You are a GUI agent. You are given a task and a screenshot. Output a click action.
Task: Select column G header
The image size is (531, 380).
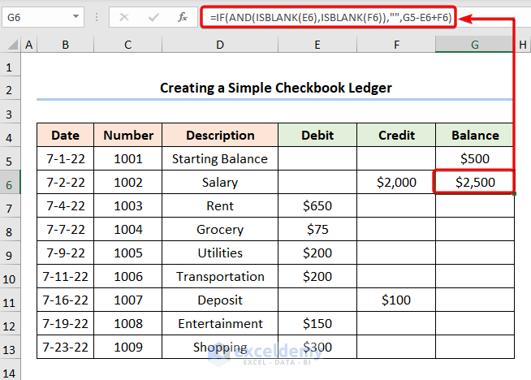tap(475, 45)
